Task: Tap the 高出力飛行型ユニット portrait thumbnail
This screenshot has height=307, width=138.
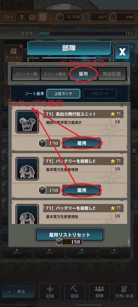Action: [x=27, y=122]
